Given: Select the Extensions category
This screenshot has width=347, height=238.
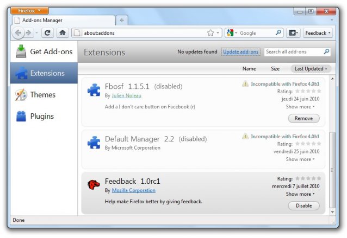Looking at the screenshot, I should [44, 73].
